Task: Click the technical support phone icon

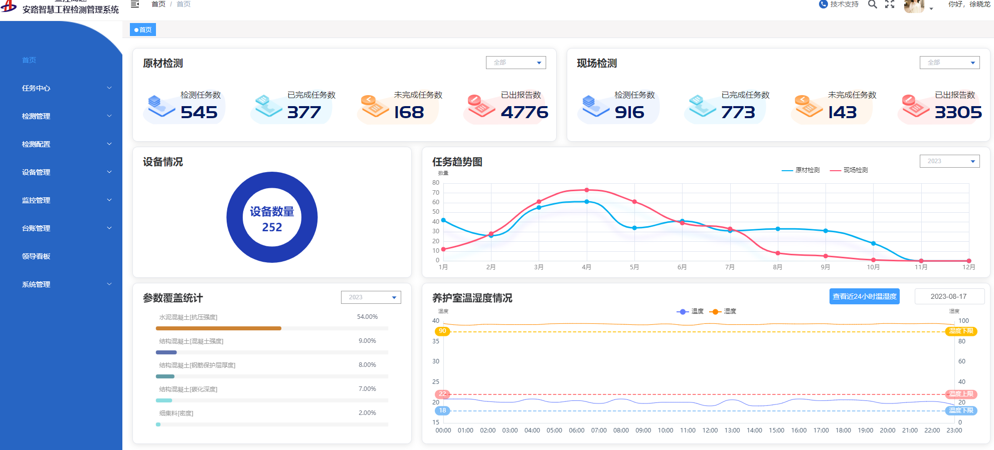Action: click(823, 5)
